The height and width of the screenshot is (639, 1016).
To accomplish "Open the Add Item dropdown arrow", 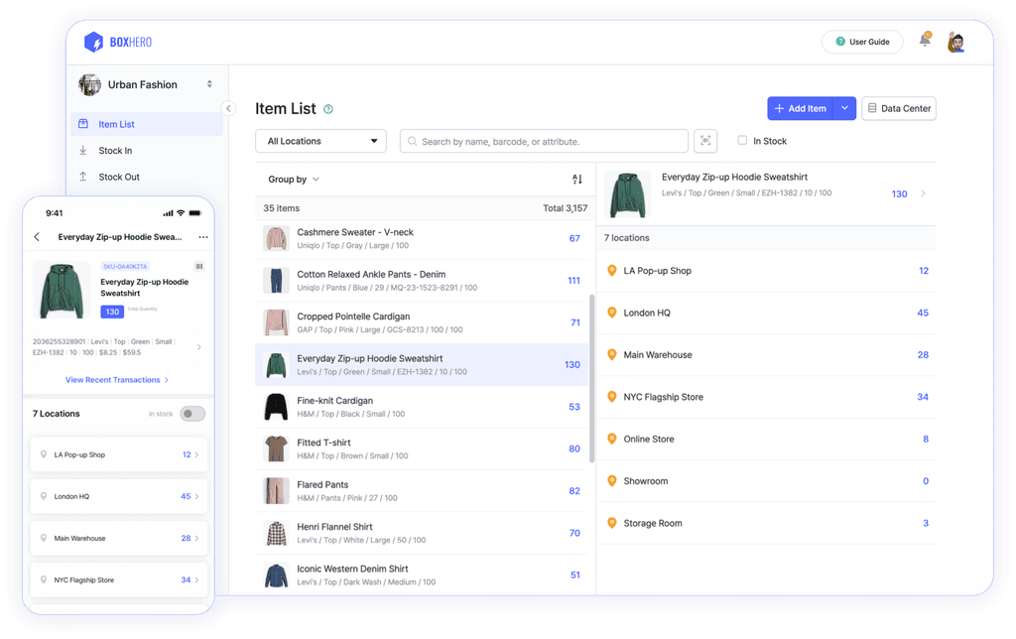I will [845, 108].
